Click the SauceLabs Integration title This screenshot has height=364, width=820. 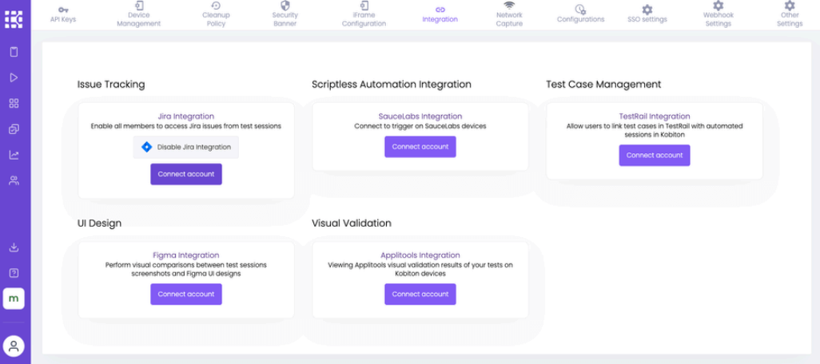420,117
